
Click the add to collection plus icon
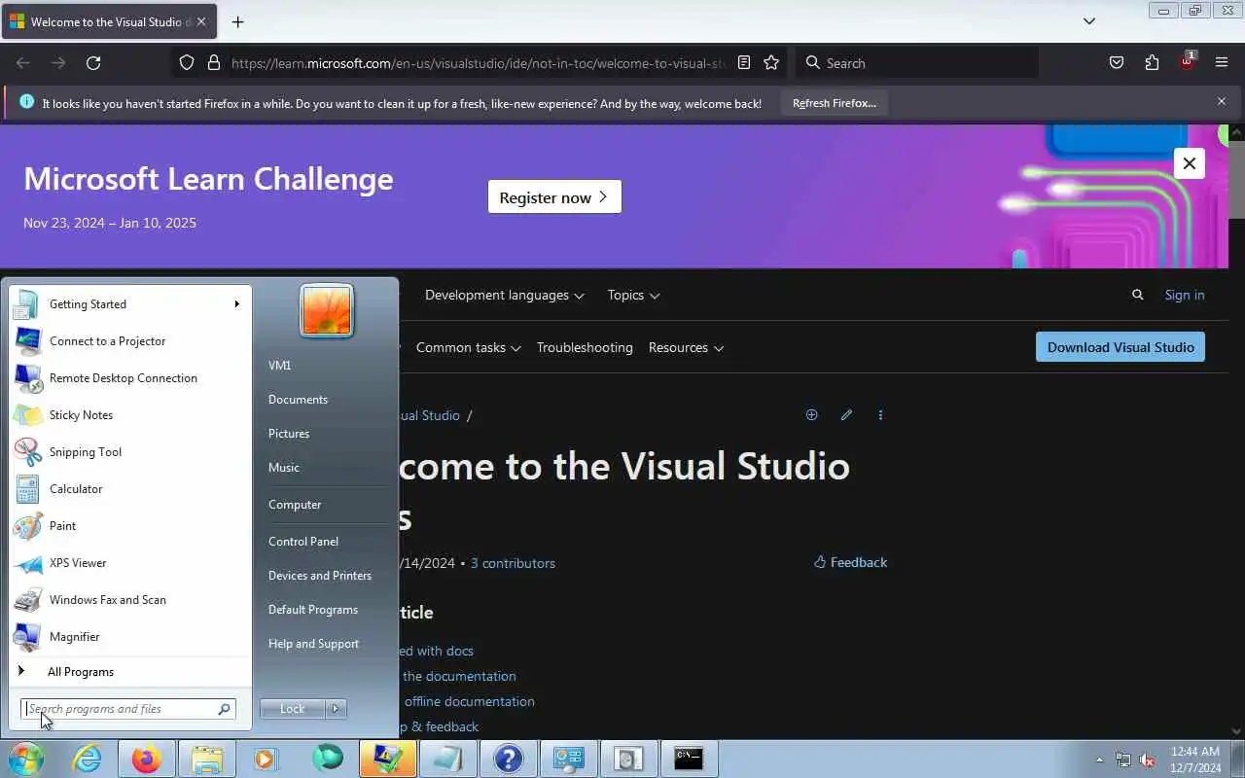pyautogui.click(x=811, y=415)
